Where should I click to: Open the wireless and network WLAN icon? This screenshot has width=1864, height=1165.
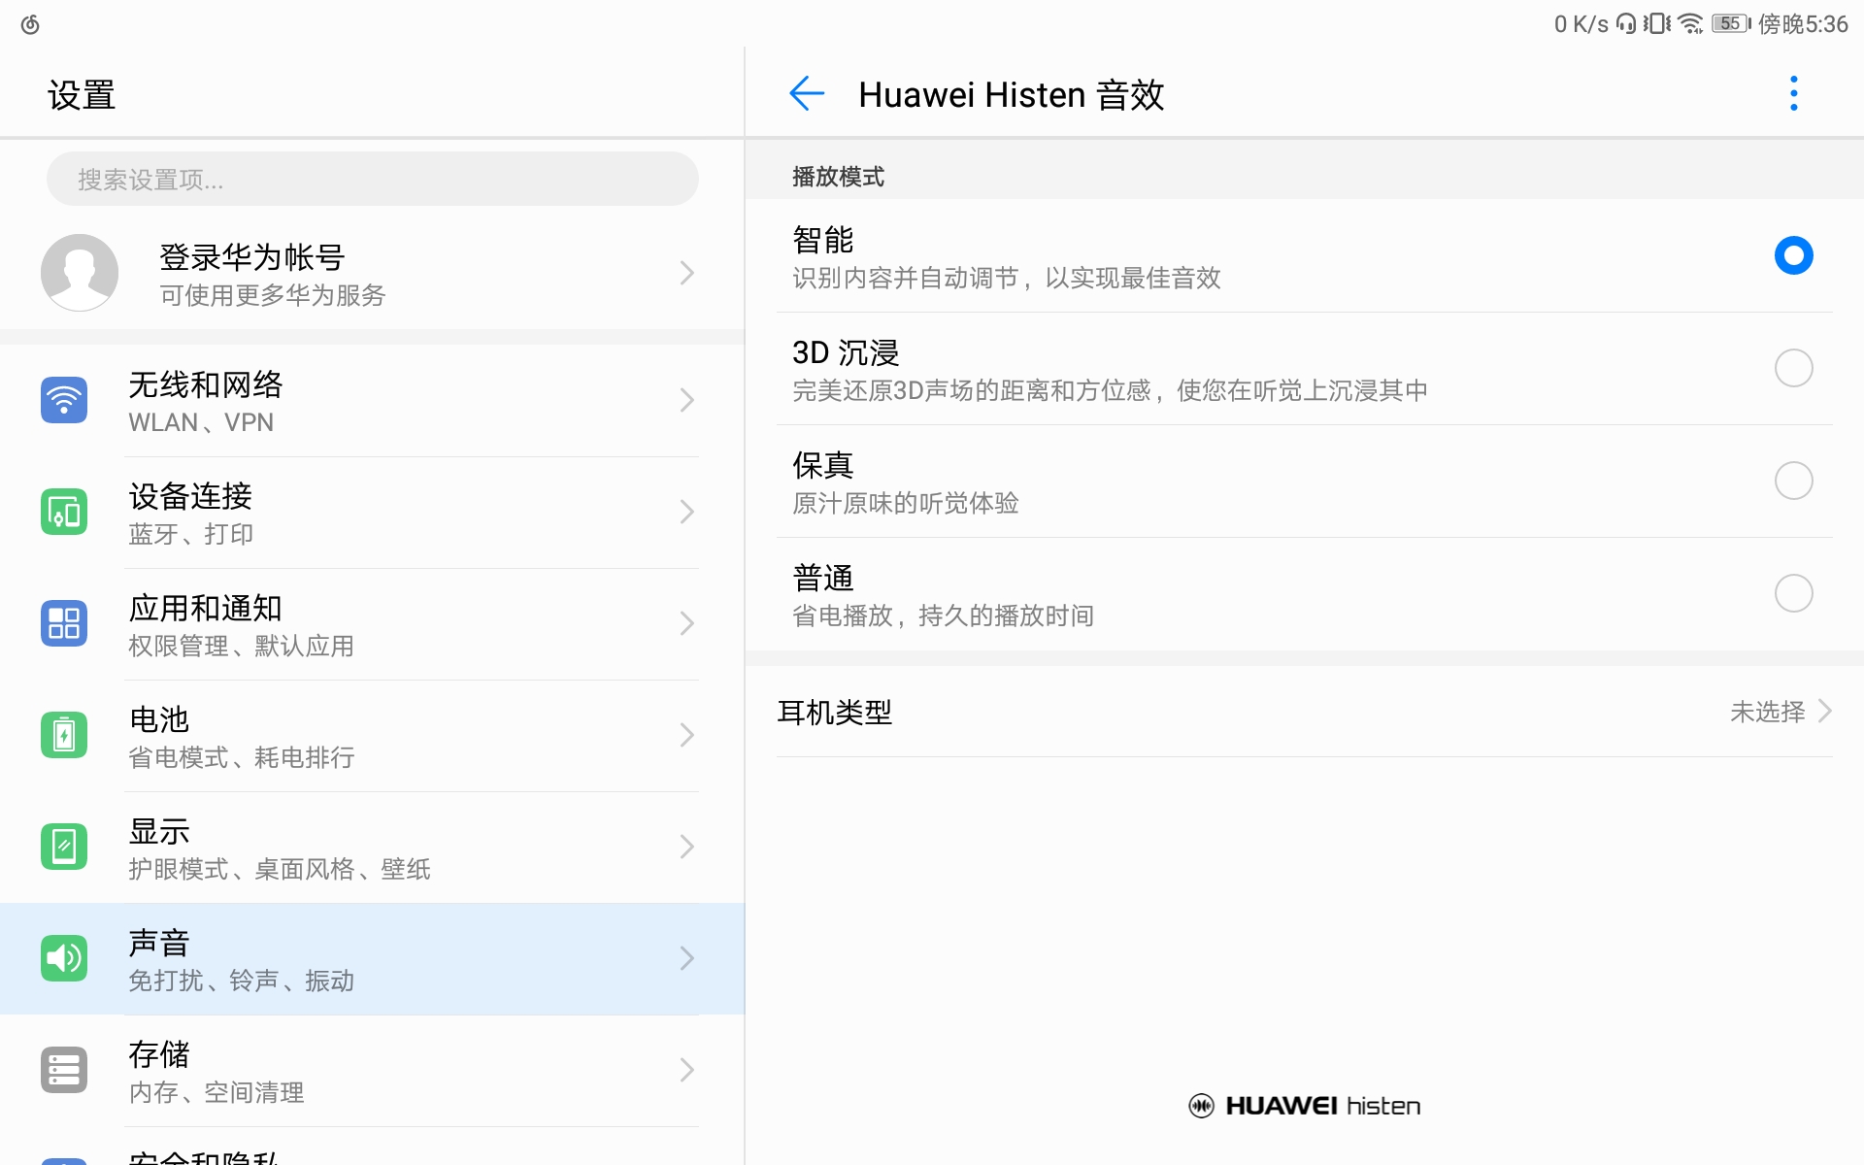click(x=64, y=400)
